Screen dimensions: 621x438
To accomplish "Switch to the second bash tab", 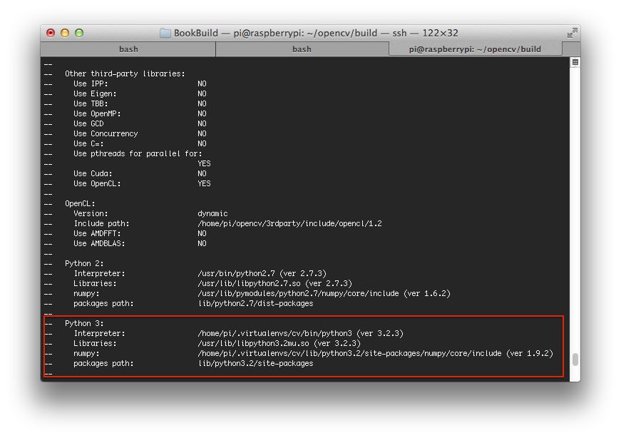I will click(x=302, y=49).
